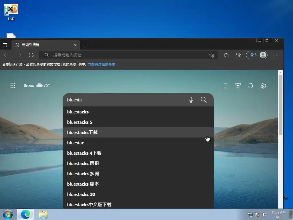Image resolution: width=293 pixels, height=220 pixels.
Task: Choose suggestion bluestacks下載
Action: pos(138,132)
